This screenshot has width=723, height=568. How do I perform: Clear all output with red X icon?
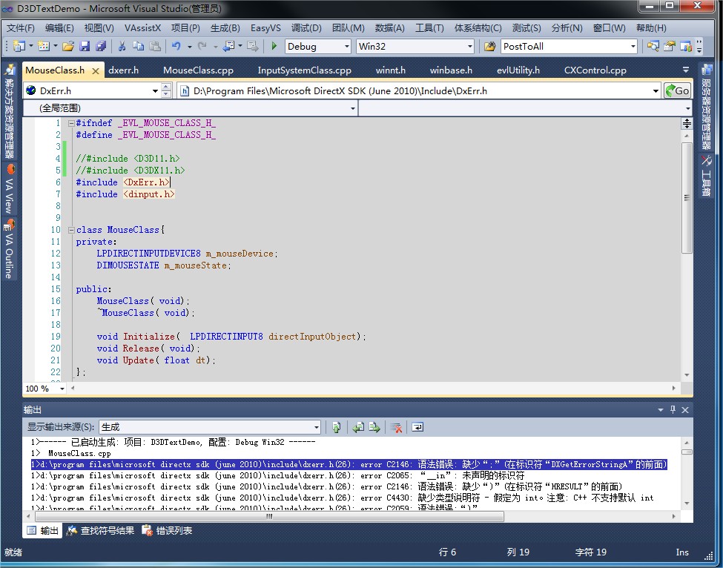coord(396,427)
